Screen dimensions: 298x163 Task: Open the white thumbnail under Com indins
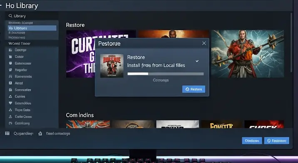click(x=177, y=124)
